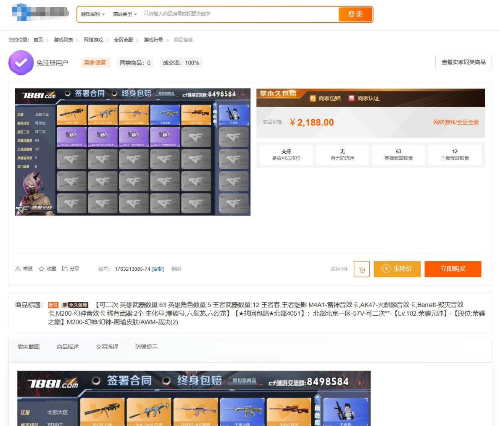
Task: Click the share (分享) icon
Action: (65, 269)
